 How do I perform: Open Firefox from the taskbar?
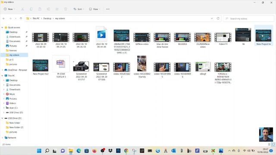coord(94,151)
